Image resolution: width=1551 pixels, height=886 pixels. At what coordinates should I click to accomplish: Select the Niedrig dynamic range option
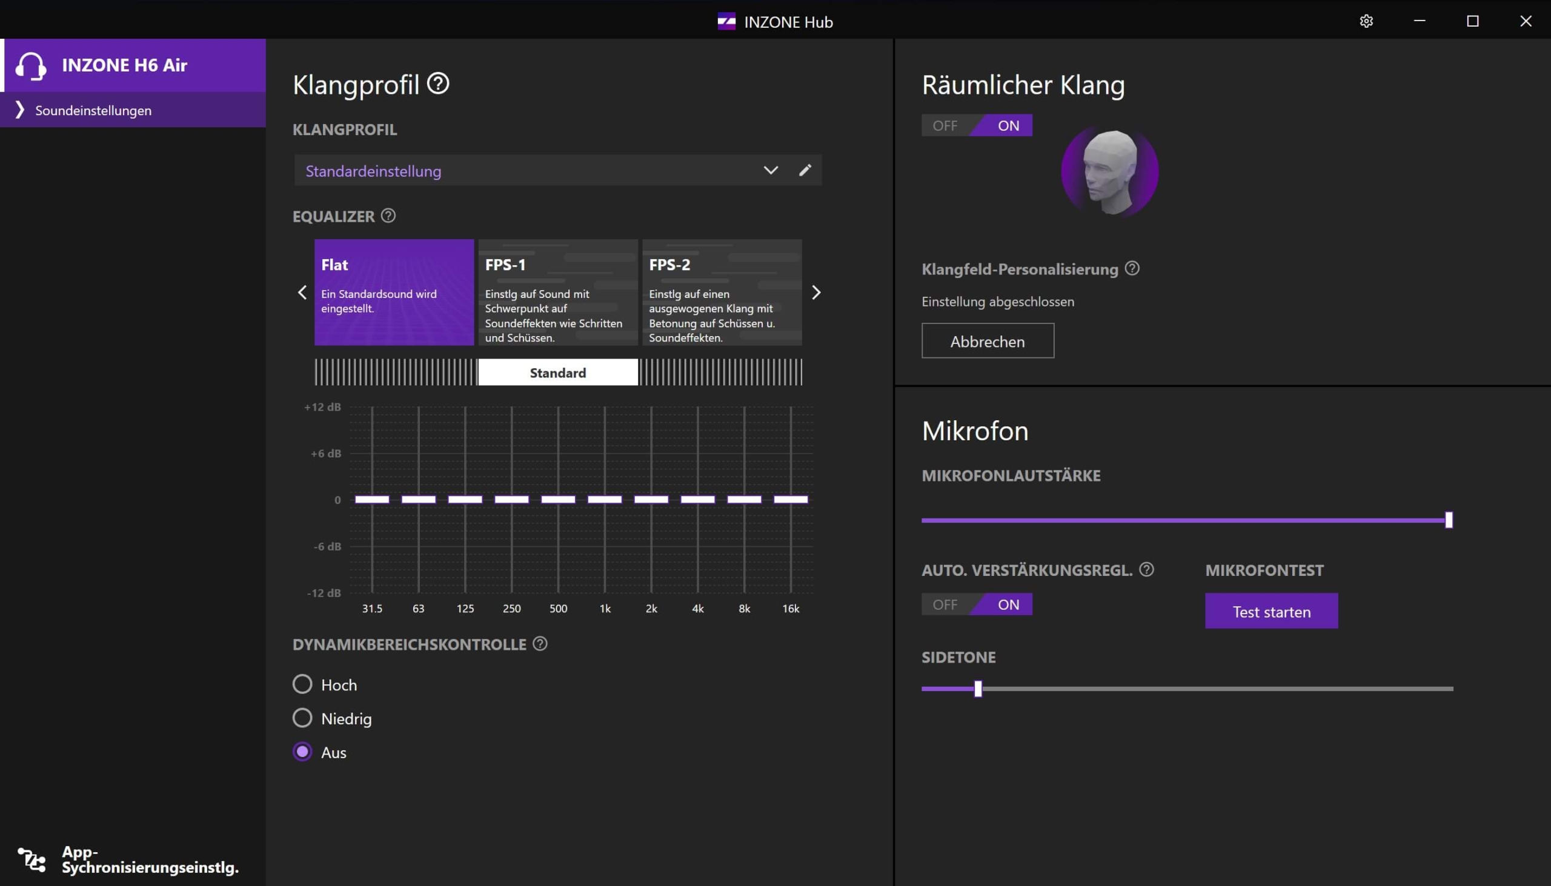point(302,718)
